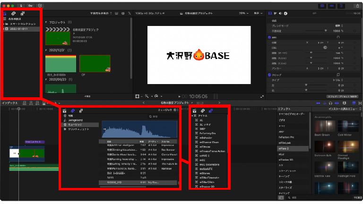
Task: Collapse the プロジェクト group
Action: click(x=46, y=23)
